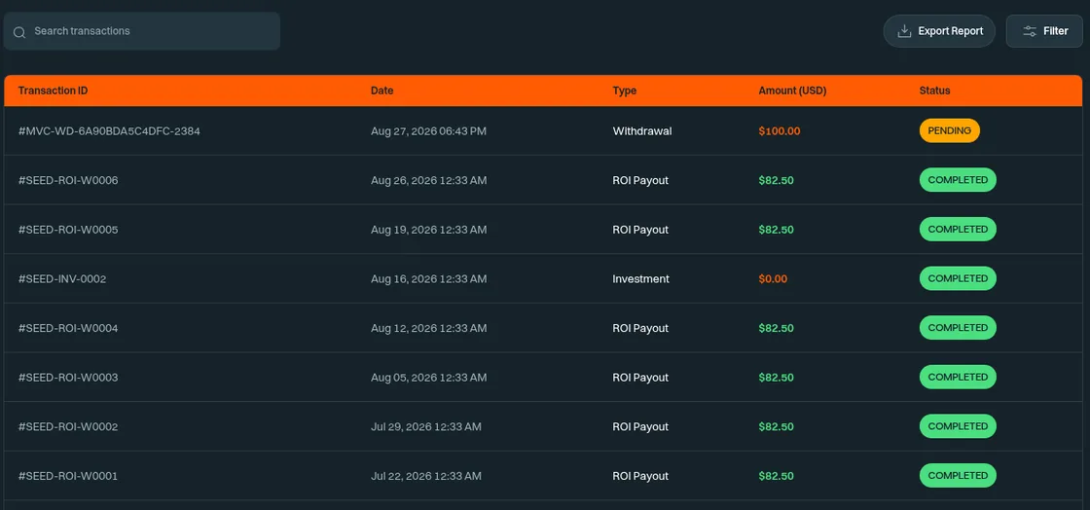Click the date Aug 16, 2026 12:33 AM
Image resolution: width=1090 pixels, height=510 pixels.
(428, 278)
